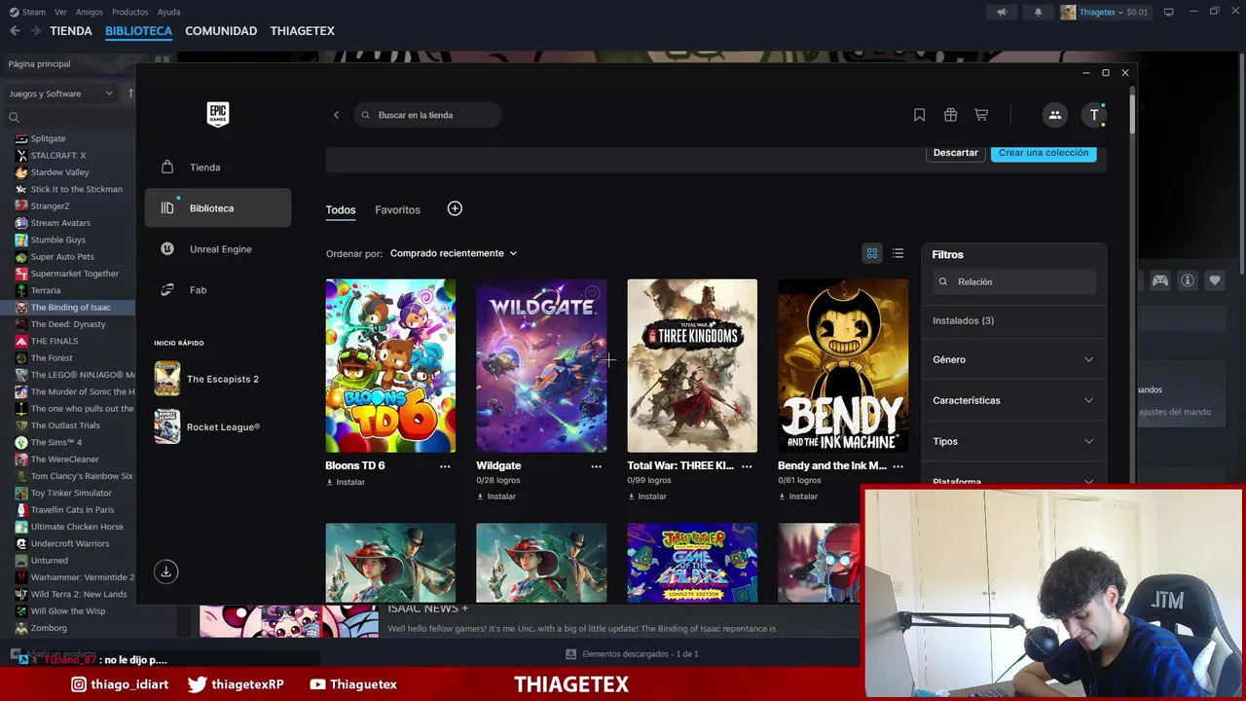The width and height of the screenshot is (1246, 701).
Task: Add a new collection with plus icon
Action: point(455,208)
